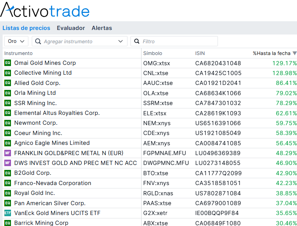Click the MF icon beside FRANKLIN GOLD&PREC METAL
The image size is (297, 226).
pyautogui.click(x=8, y=153)
